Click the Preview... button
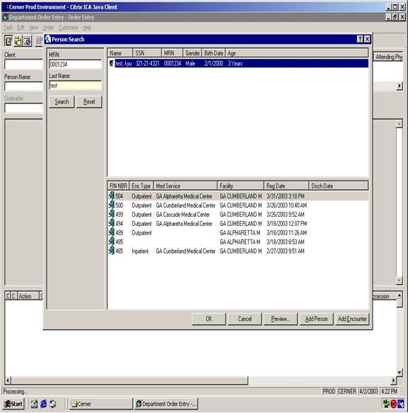Screen dimensions: 408x413 tap(281, 319)
